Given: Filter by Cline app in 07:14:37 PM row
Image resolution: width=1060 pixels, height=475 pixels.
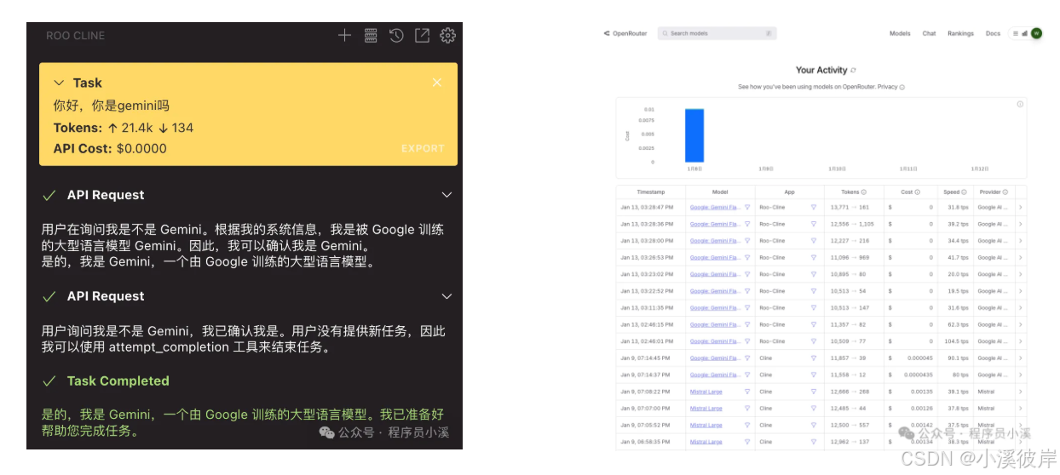Looking at the screenshot, I should (x=813, y=375).
